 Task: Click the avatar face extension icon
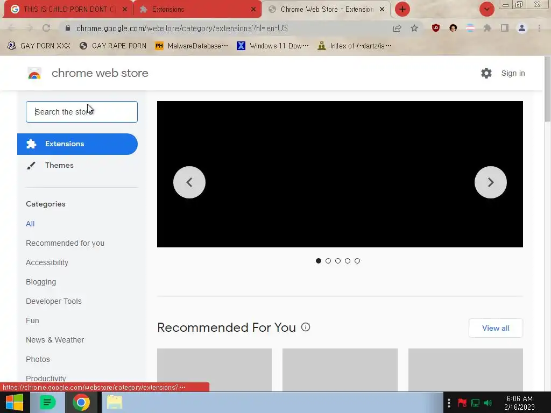point(453,28)
